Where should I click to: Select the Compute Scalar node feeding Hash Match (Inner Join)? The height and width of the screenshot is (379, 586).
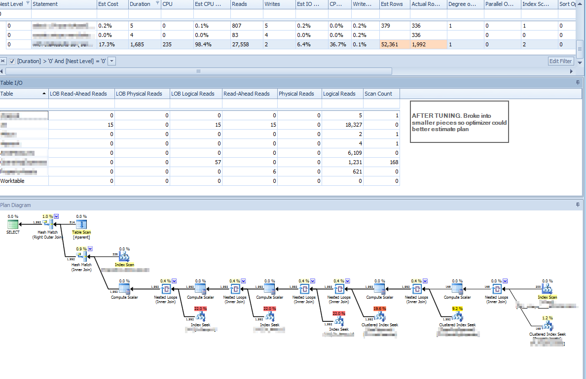tap(124, 289)
